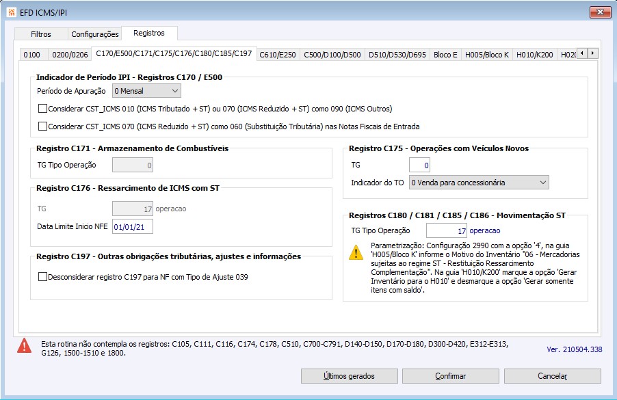
Task: Click the yellow warning triangle icon
Action: [x=356, y=252]
